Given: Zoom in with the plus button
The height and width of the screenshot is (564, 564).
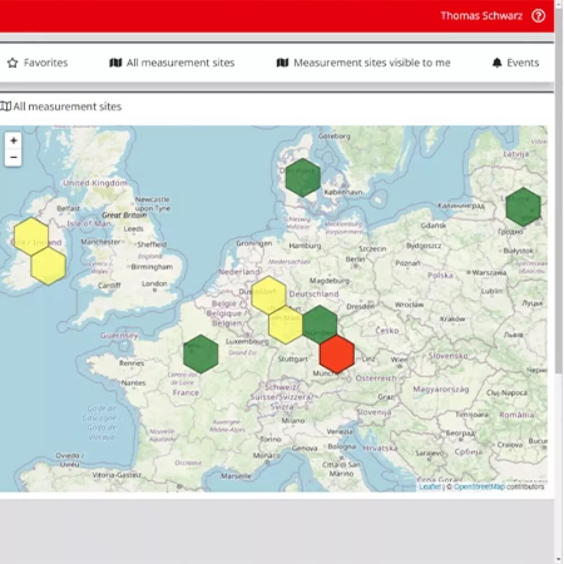Looking at the screenshot, I should (14, 140).
